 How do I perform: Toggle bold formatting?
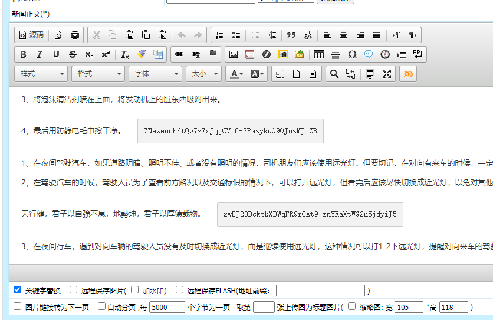pos(24,54)
